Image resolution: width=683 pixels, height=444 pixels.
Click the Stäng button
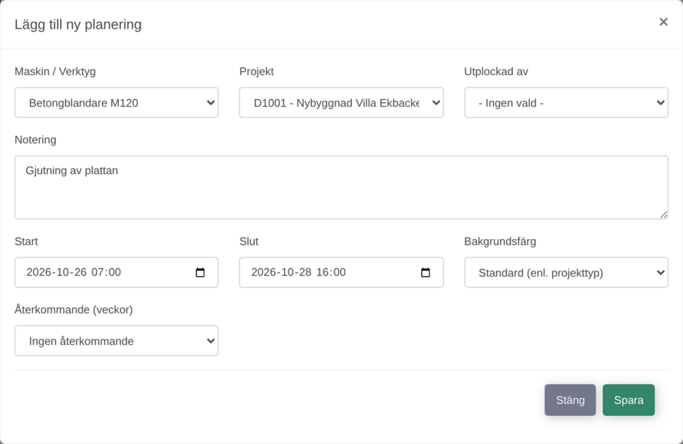point(570,400)
